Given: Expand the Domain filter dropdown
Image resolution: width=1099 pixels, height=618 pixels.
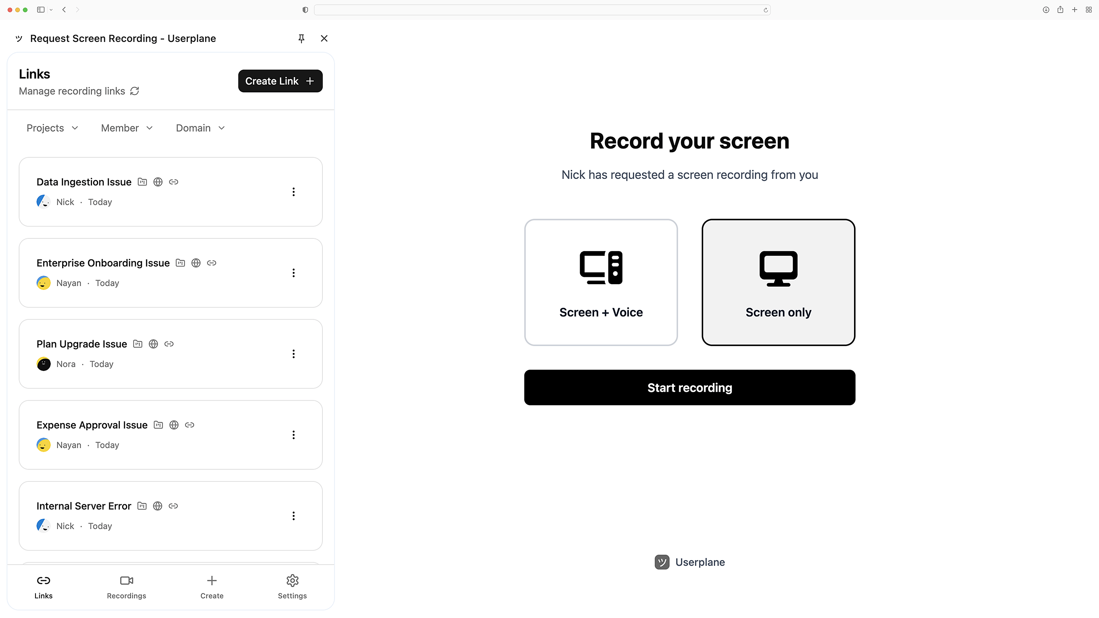Looking at the screenshot, I should click(200, 127).
